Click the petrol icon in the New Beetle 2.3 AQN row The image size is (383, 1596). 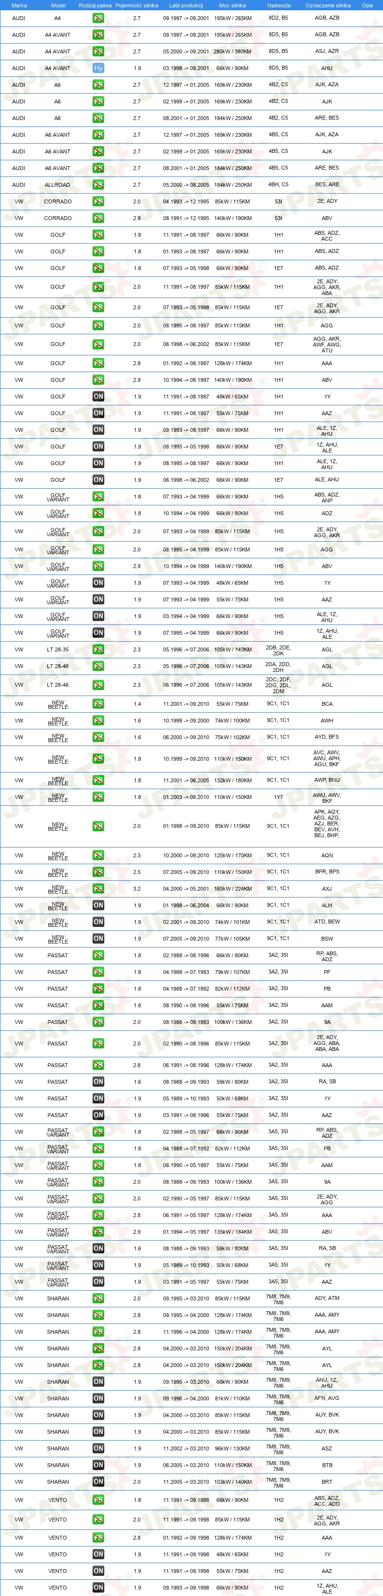tap(98, 855)
